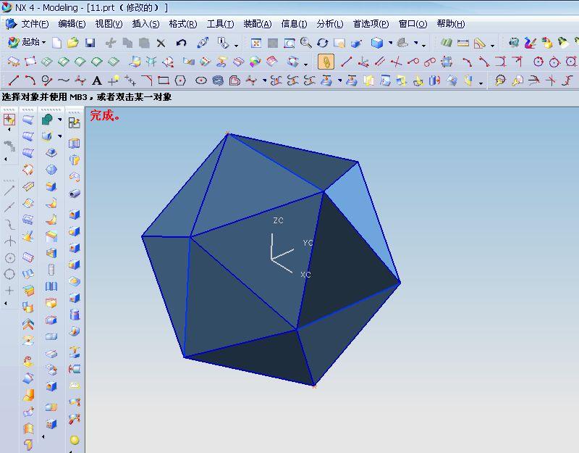579x453 pixels.
Task: Click the Pan hand icon
Action: coord(339,43)
